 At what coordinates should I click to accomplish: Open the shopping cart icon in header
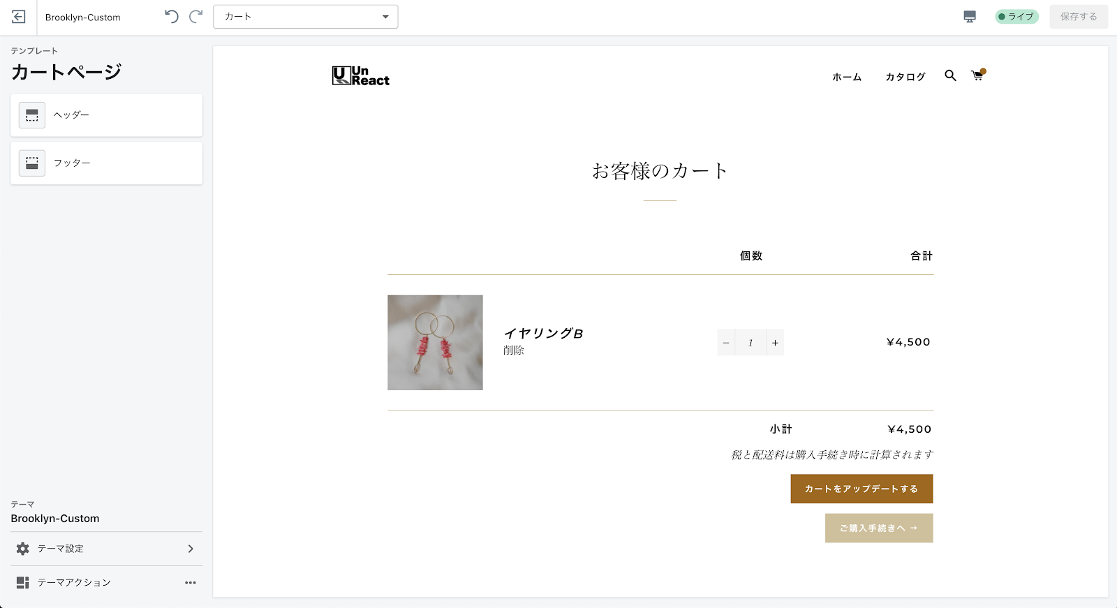click(x=977, y=75)
